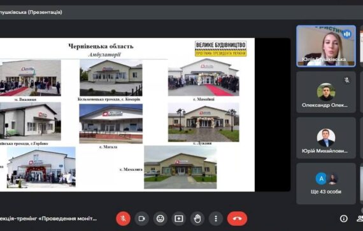
Task: Select Юлія's speaking video tile
Action: pos(326,46)
